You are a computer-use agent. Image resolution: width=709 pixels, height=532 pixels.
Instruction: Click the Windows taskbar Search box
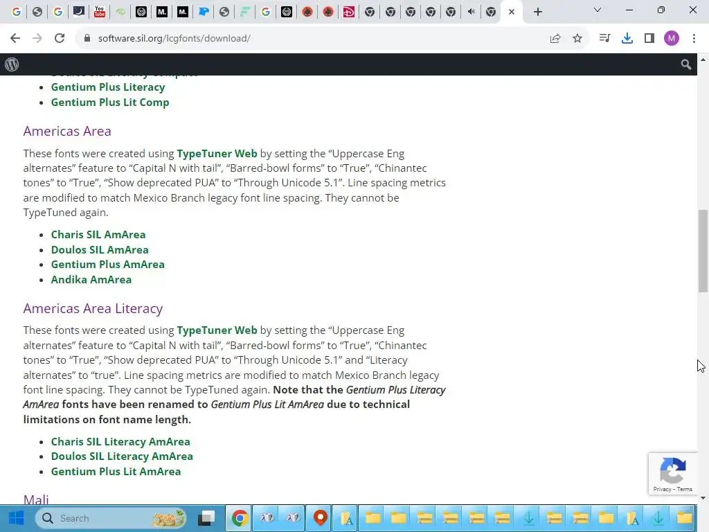point(111,518)
